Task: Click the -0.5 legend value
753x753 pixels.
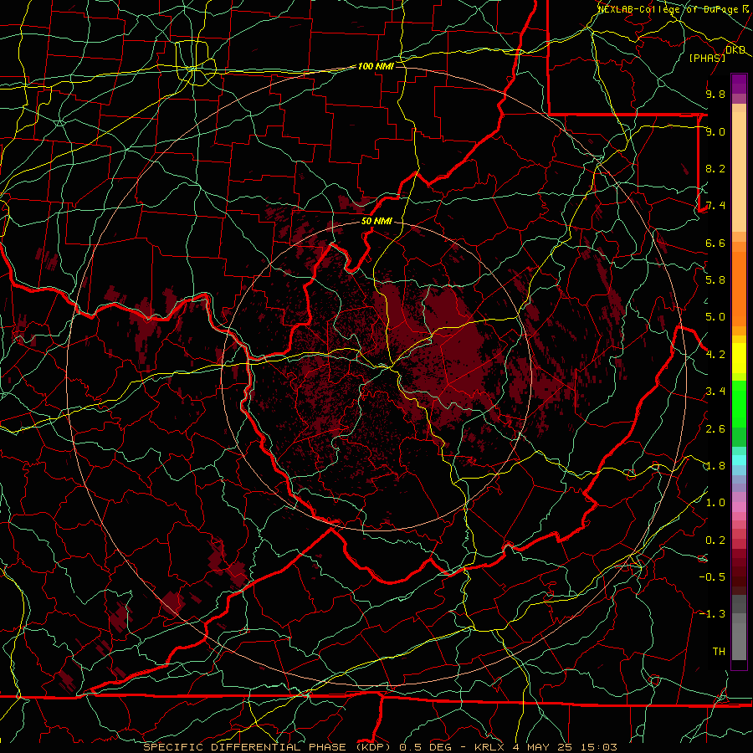Action: pyautogui.click(x=712, y=577)
